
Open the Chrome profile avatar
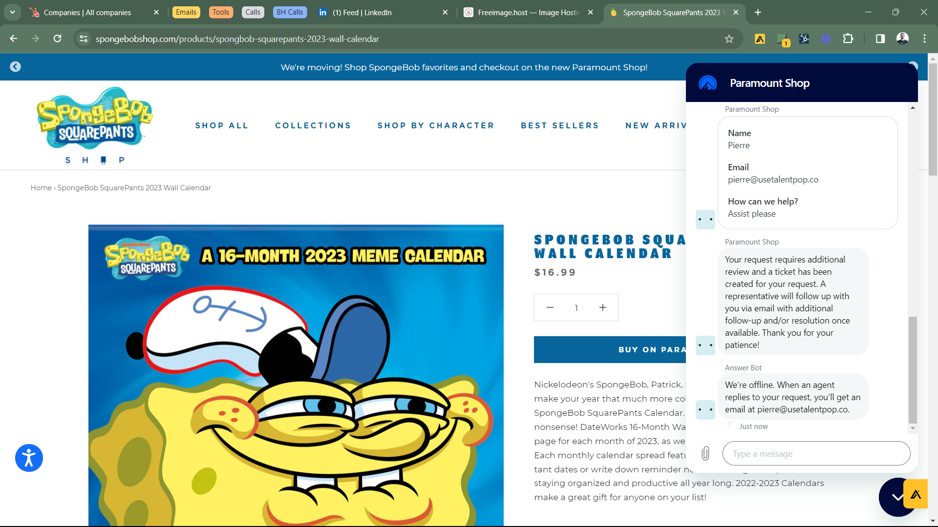point(902,39)
